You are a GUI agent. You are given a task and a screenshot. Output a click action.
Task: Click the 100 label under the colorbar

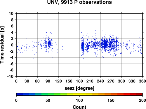[x=79, y=100]
